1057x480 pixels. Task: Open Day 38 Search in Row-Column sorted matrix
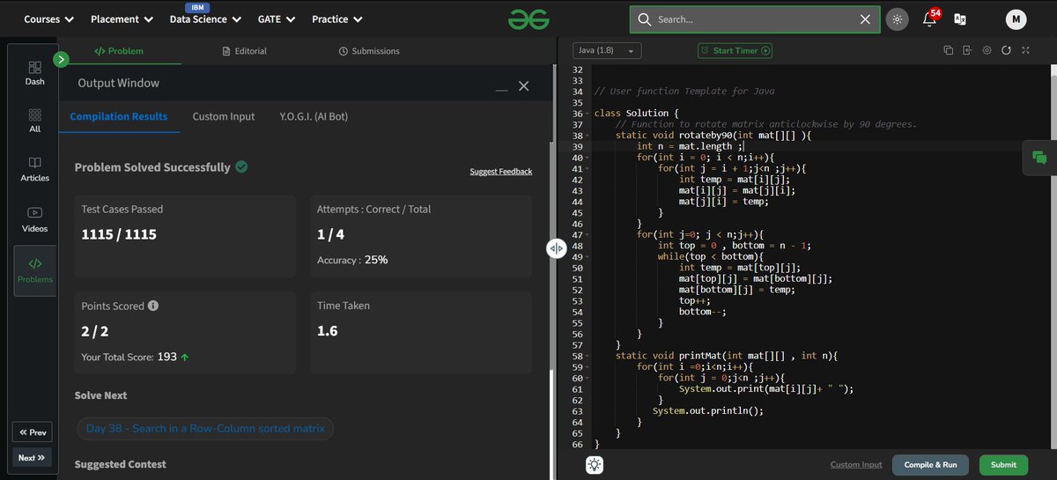pyautogui.click(x=205, y=429)
